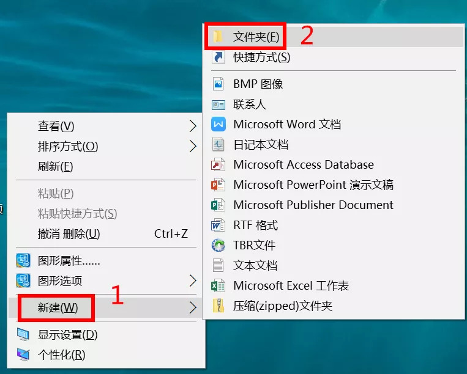Click the 日记本文档 journal icon
The height and width of the screenshot is (374, 467).
(219, 144)
